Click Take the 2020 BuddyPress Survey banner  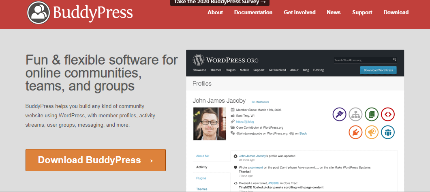point(220,3)
